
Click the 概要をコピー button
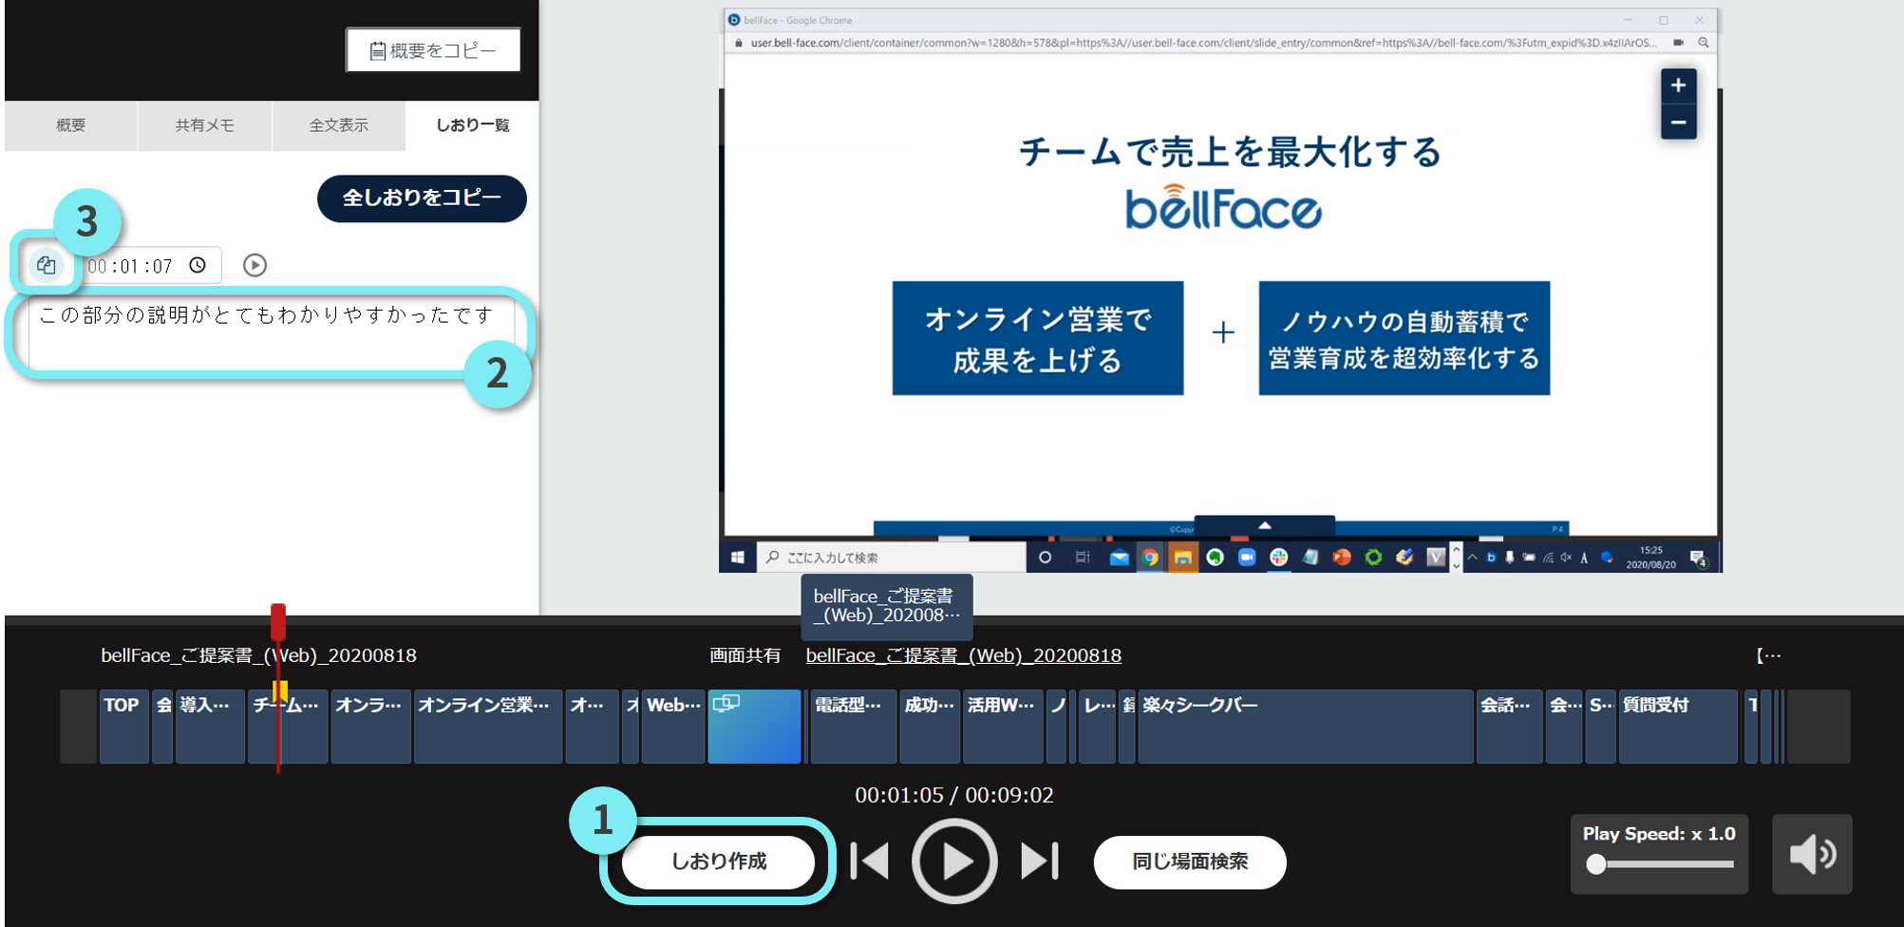click(x=433, y=50)
